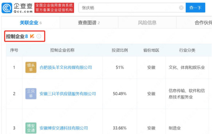214x134 pixels.
Task: Click the 省份地区 column header
Action: (151, 50)
